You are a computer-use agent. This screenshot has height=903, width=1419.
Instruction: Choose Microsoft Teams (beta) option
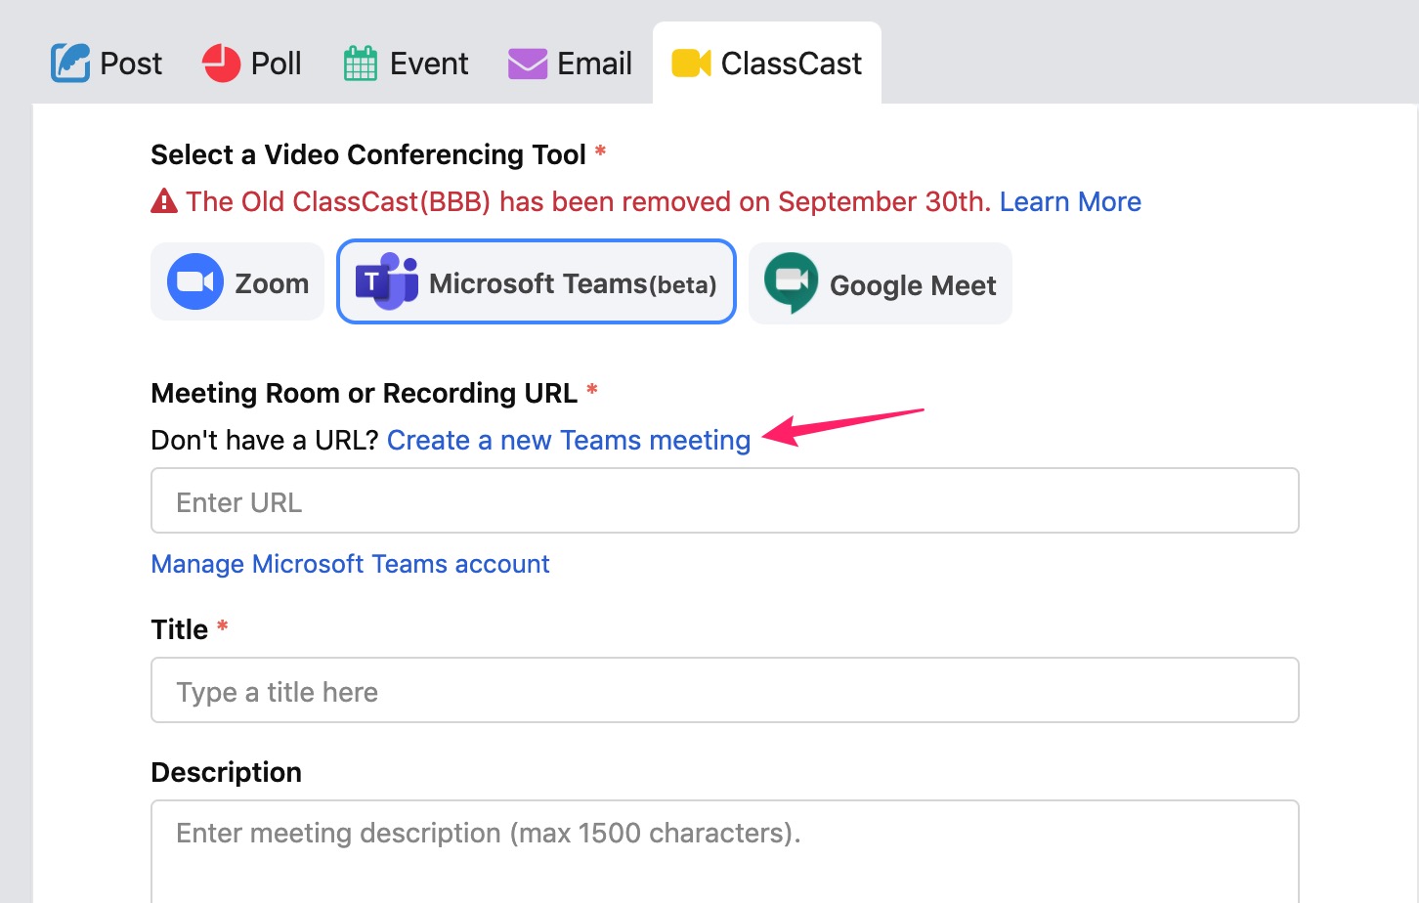(537, 281)
